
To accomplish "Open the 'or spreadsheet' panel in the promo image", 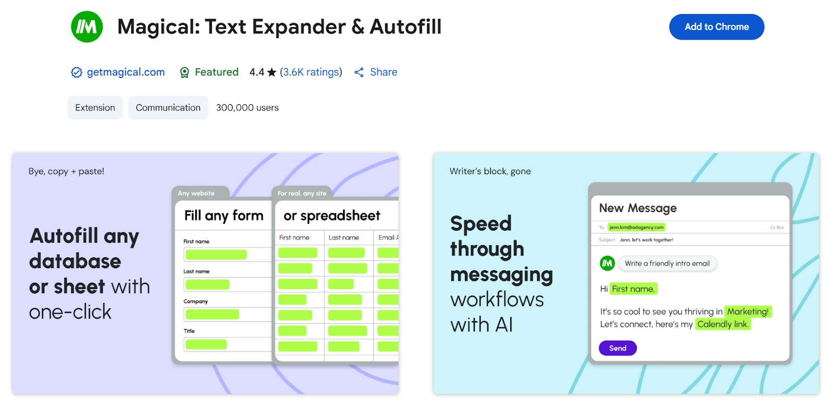I will pyautogui.click(x=332, y=215).
